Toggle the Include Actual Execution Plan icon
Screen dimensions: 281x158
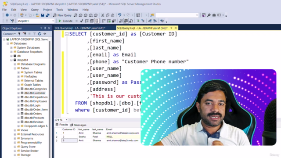click(x=104, y=21)
